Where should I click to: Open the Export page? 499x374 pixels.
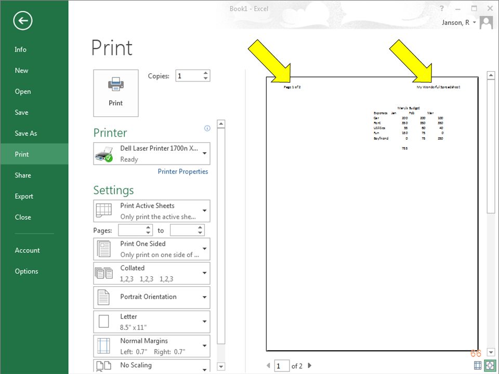(24, 196)
